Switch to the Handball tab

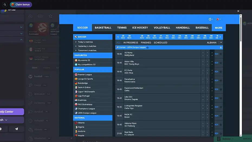[x=183, y=28]
